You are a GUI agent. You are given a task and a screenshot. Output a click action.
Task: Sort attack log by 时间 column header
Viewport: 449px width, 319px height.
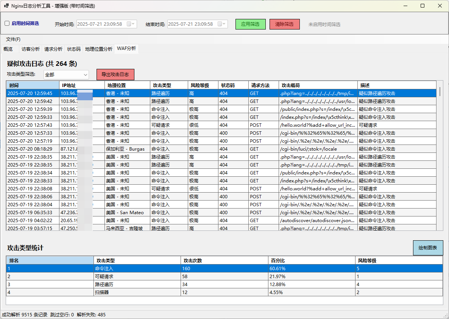coord(33,86)
